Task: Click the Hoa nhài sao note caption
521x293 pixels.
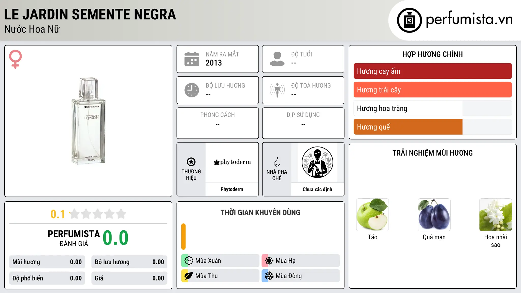Action: tap(496, 241)
